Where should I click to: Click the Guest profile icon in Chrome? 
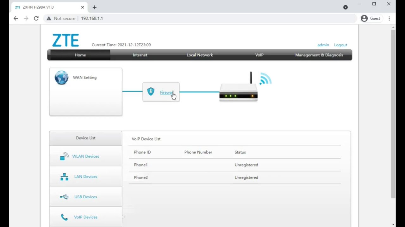pyautogui.click(x=364, y=18)
